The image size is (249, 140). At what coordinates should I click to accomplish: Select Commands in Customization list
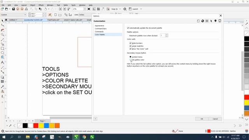click(99, 31)
